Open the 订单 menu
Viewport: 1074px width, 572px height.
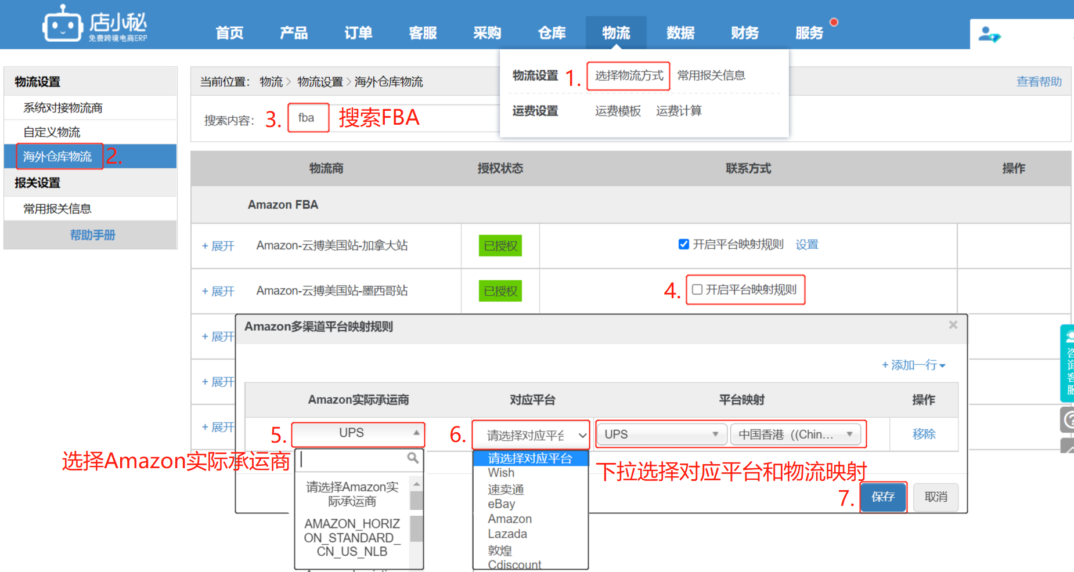tap(358, 33)
